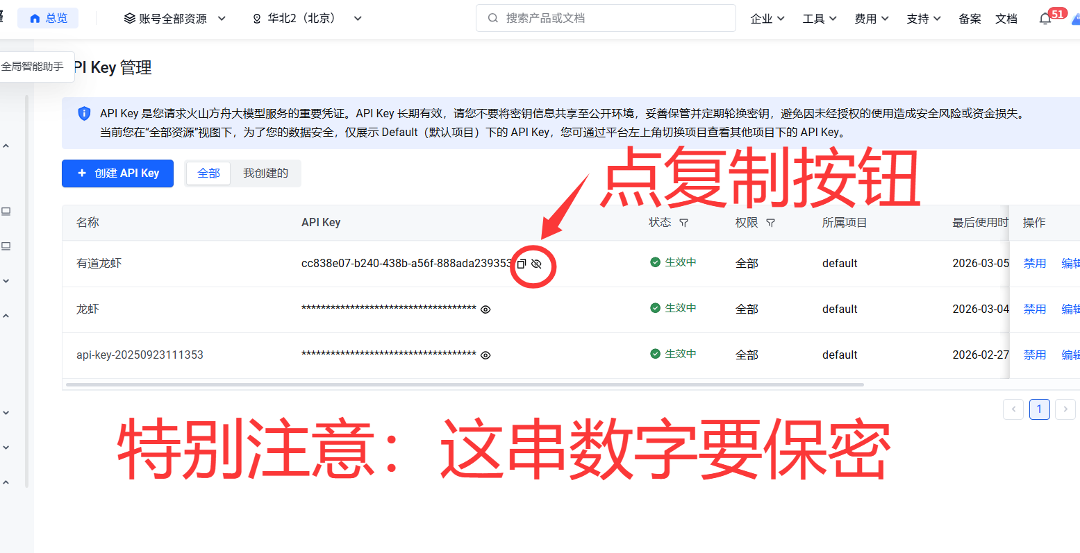Click the 创建 API Key button
1080x553 pixels.
click(117, 173)
